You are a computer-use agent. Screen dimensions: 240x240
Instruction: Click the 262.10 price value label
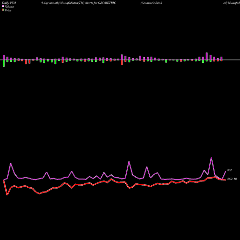tap(232, 179)
